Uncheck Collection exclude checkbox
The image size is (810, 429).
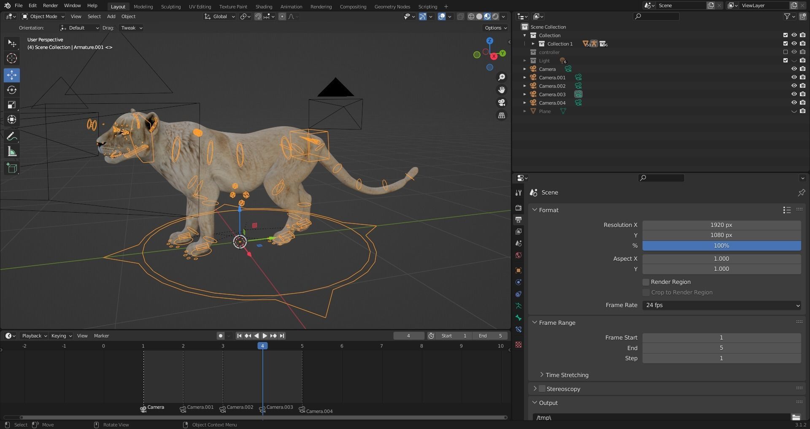[785, 35]
